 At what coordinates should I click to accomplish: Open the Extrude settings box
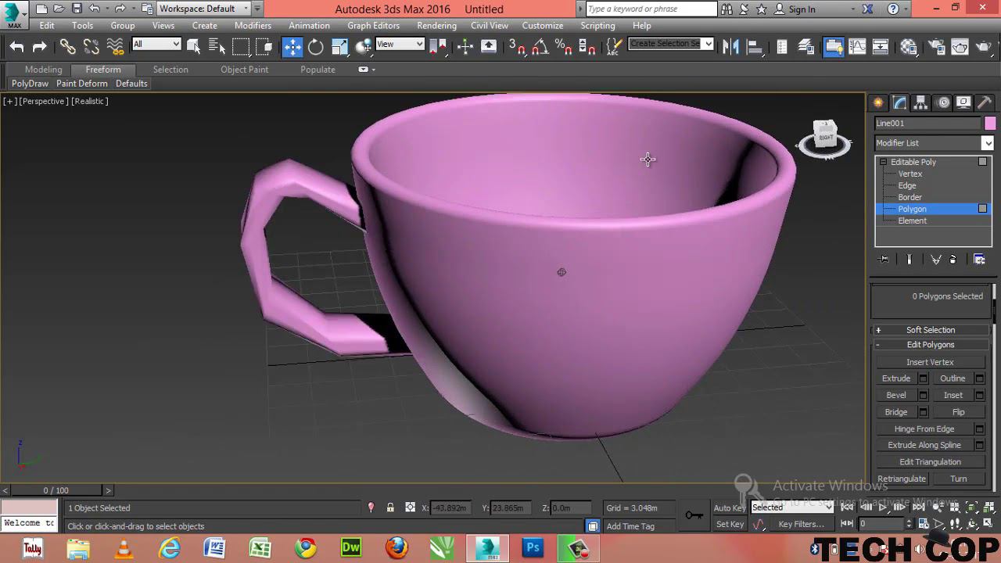(923, 378)
